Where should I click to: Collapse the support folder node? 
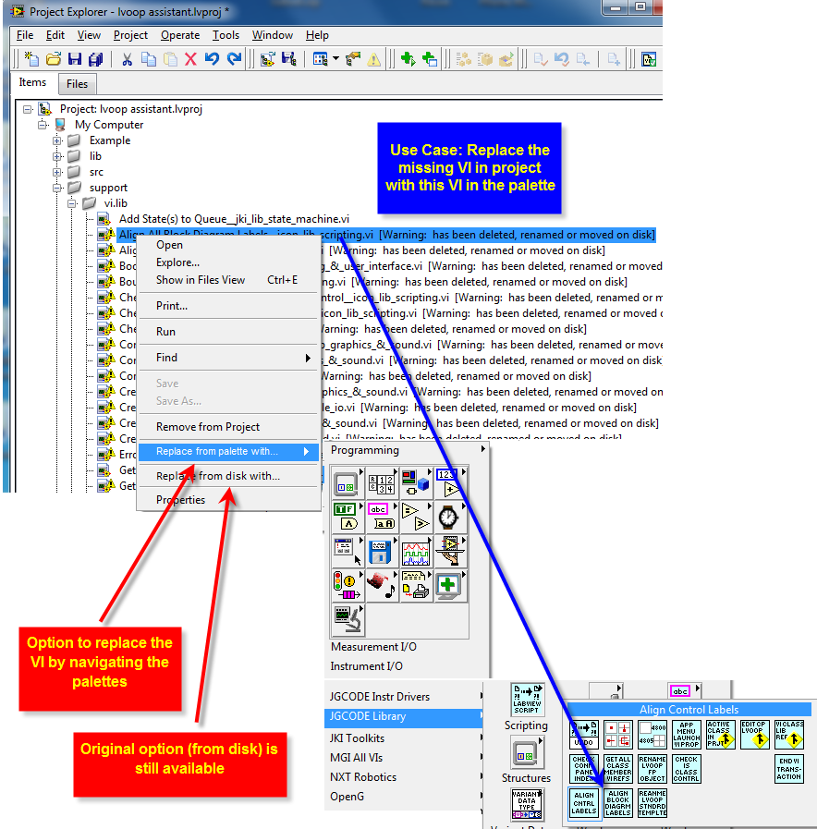coord(57,189)
